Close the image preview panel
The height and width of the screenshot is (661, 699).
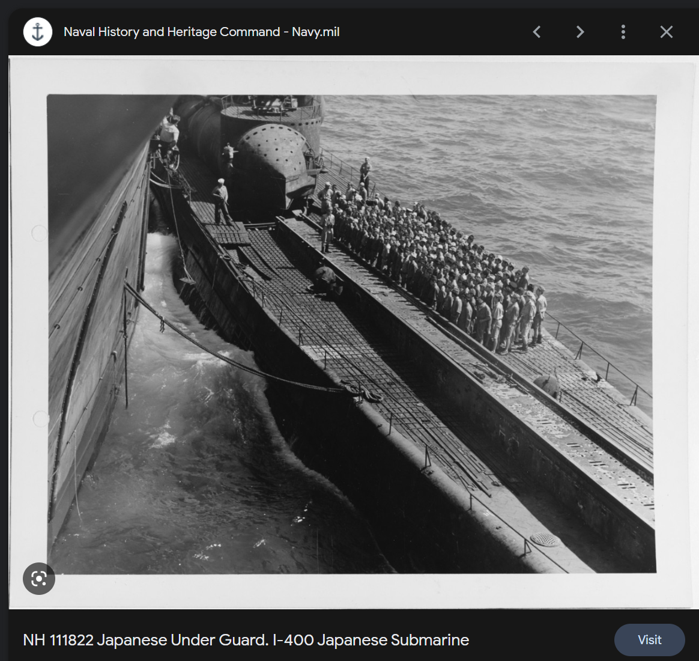click(667, 32)
